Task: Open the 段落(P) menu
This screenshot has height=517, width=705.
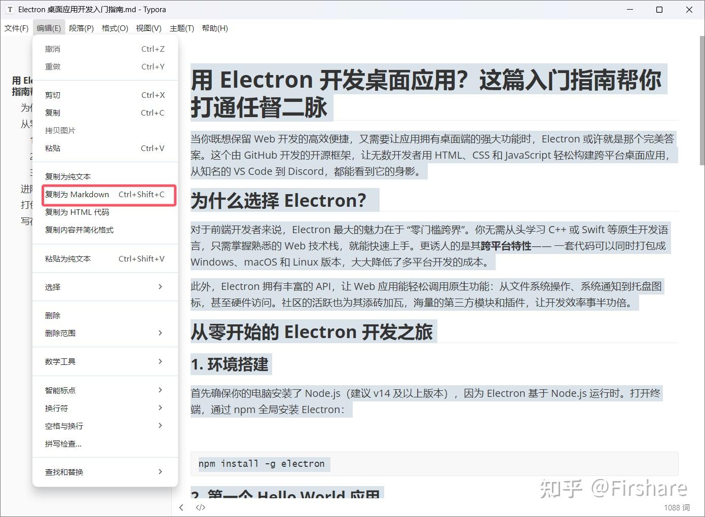Action: (x=82, y=28)
